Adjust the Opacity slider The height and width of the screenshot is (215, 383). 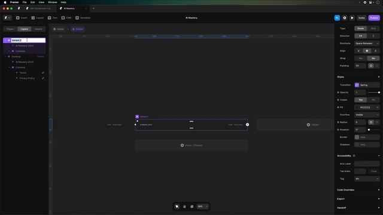click(373, 93)
